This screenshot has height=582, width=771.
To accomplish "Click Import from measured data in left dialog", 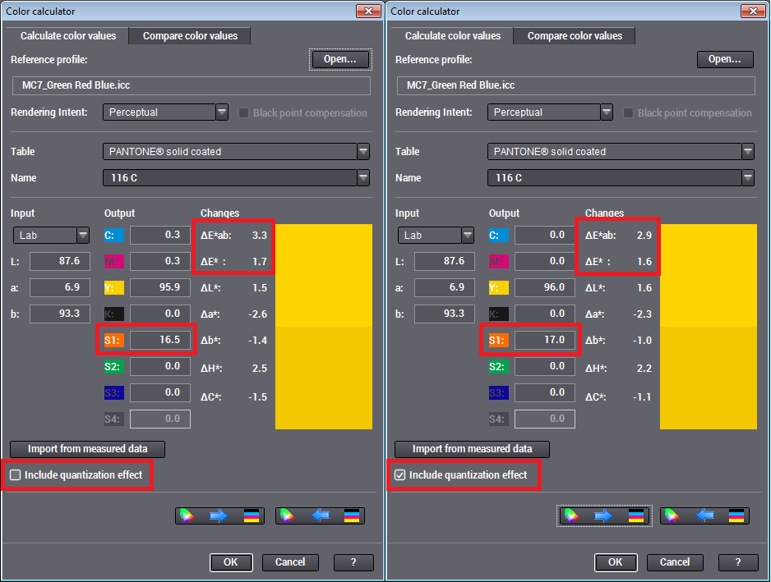I will click(x=87, y=449).
